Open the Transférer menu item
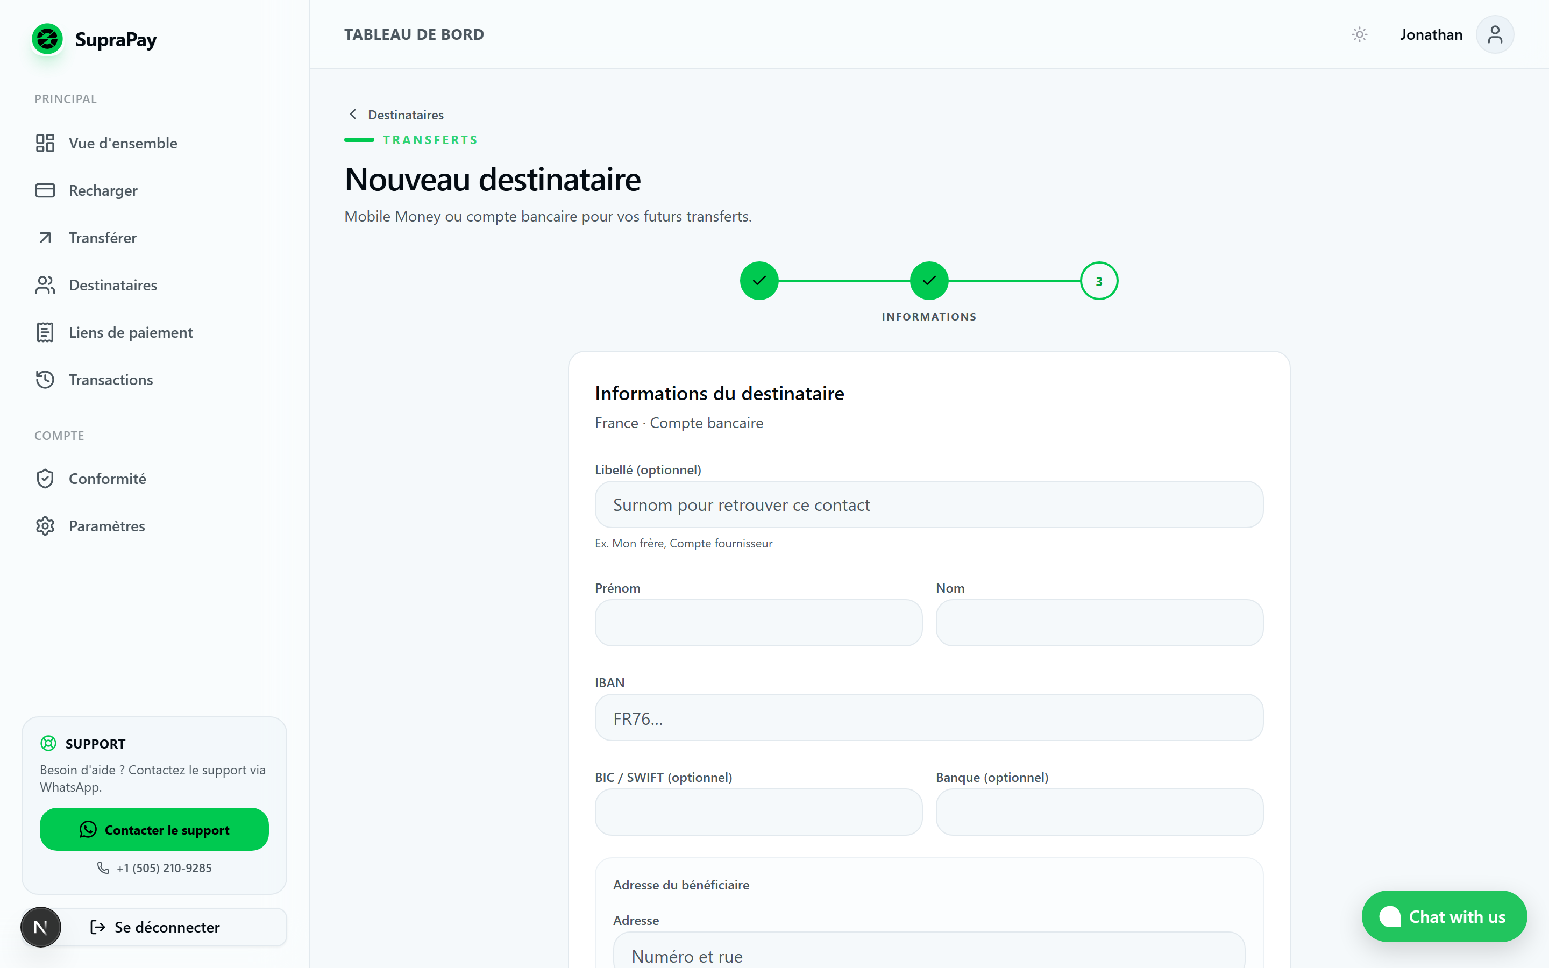 point(154,238)
